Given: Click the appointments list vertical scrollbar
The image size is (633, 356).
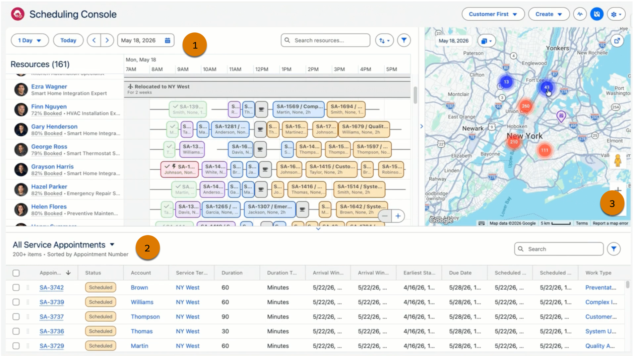Looking at the screenshot, I should (x=627, y=284).
